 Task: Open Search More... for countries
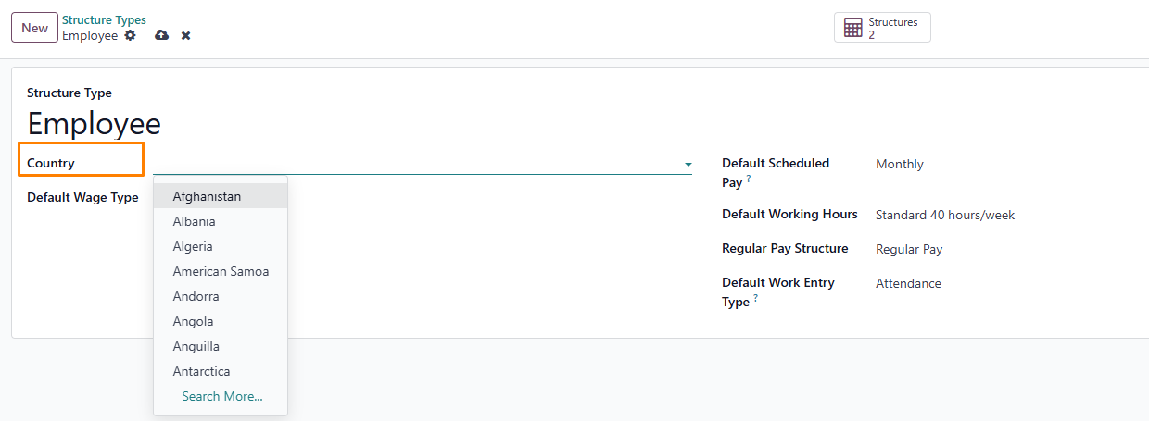(222, 396)
